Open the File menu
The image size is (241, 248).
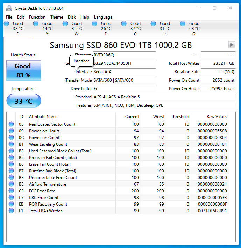(9, 17)
